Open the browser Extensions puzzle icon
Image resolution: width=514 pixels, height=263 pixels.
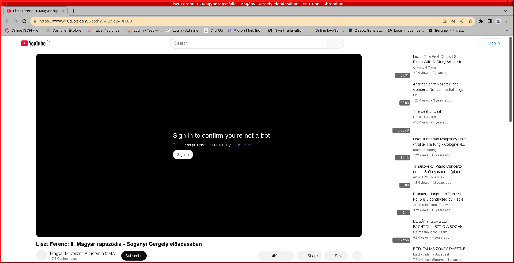[481, 21]
